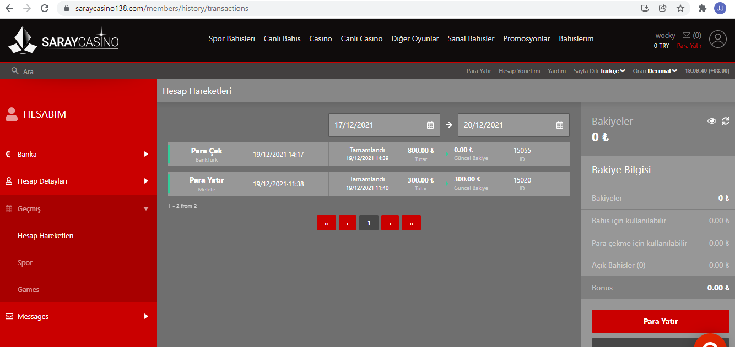Click the browser back arrow
Viewport: 735px width, 347px height.
pos(9,8)
